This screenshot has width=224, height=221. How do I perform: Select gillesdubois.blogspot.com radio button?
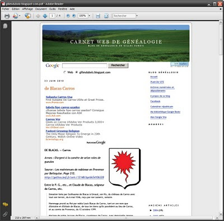(x=76, y=72)
